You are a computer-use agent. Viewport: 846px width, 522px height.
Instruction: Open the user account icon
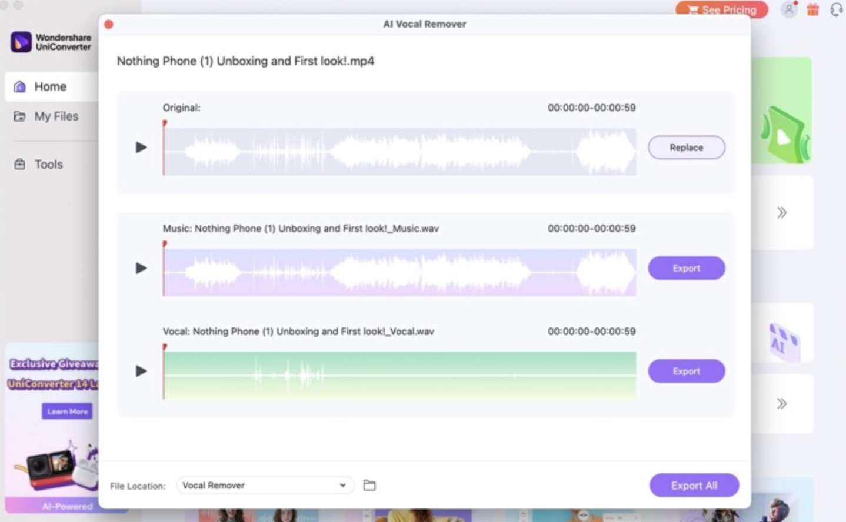click(789, 9)
